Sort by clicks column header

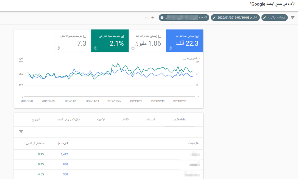[65, 143]
